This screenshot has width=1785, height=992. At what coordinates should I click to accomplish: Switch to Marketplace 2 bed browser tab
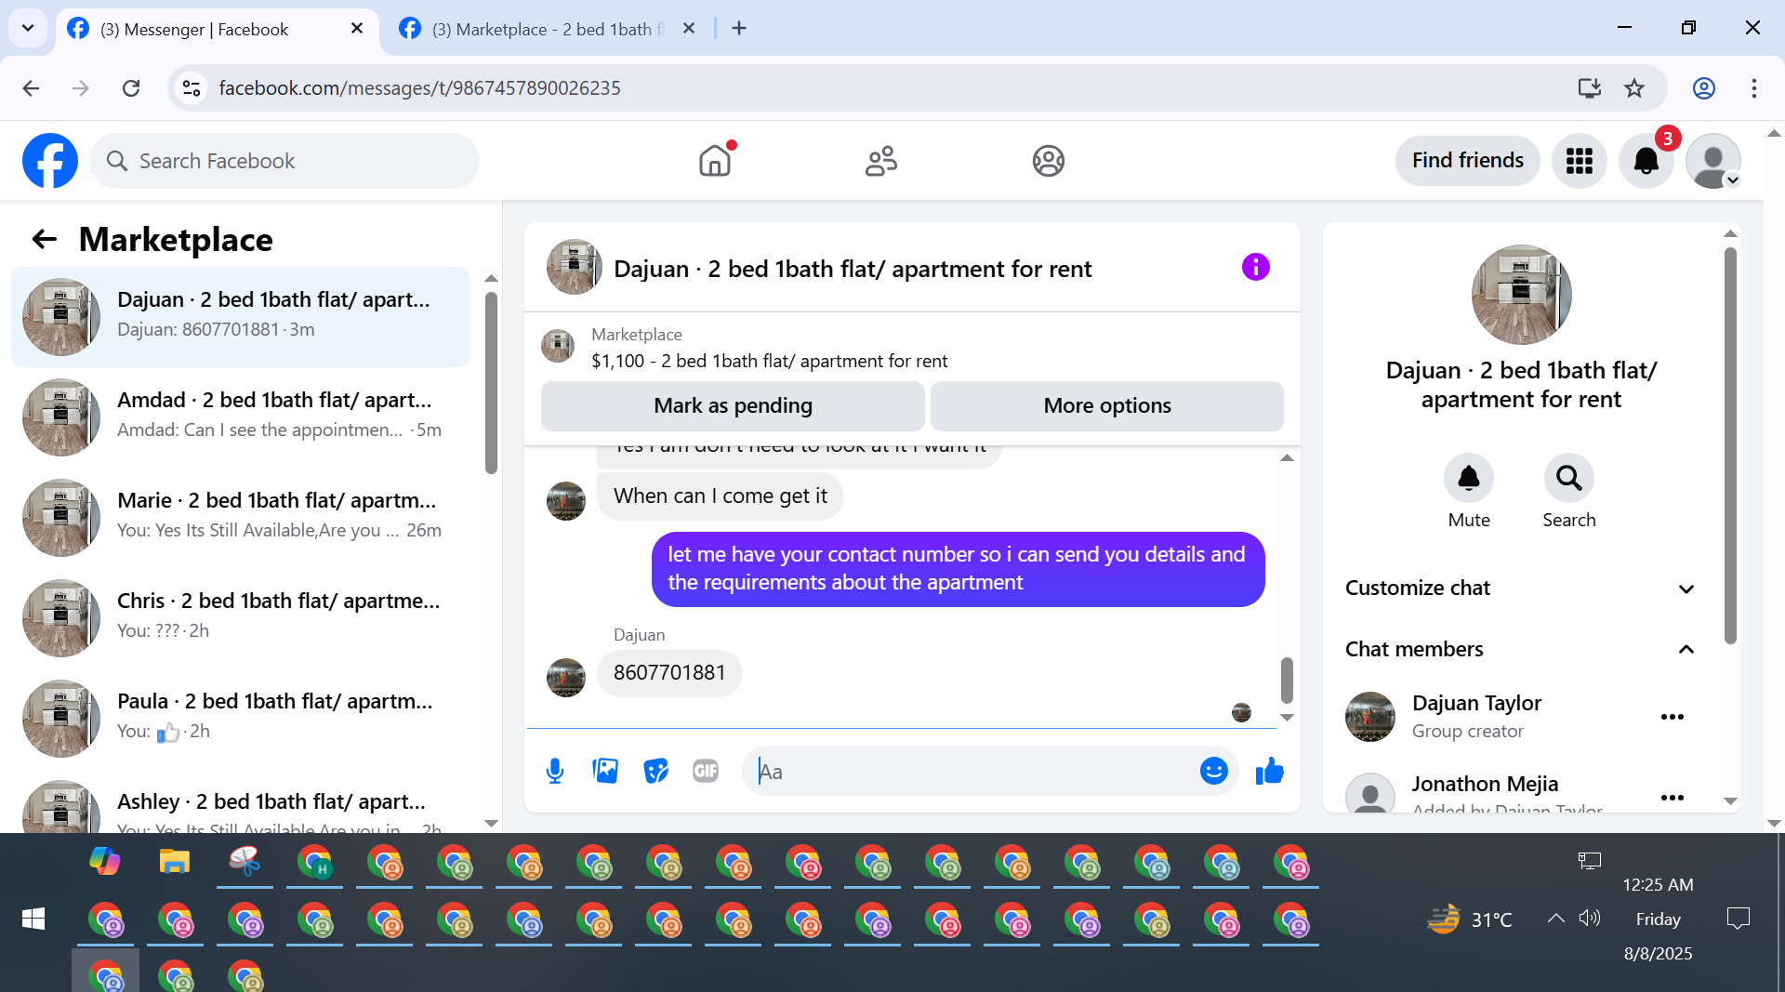click(x=549, y=29)
